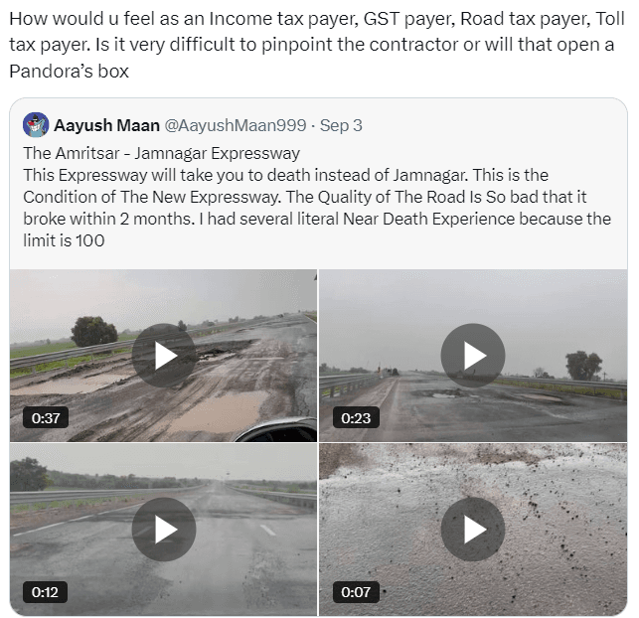Open the loose gravel surface thumbnail
Screen dimensions: 639x618
tap(473, 530)
